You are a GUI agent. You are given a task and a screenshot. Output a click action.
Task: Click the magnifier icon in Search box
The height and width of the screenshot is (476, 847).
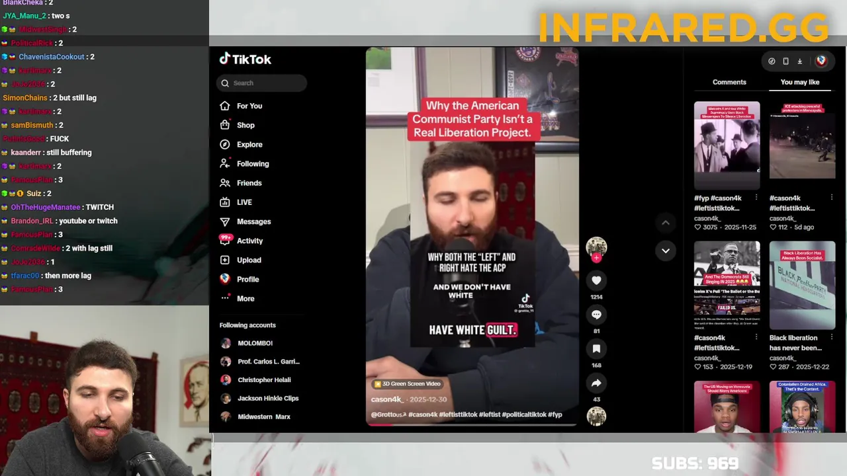tap(225, 83)
